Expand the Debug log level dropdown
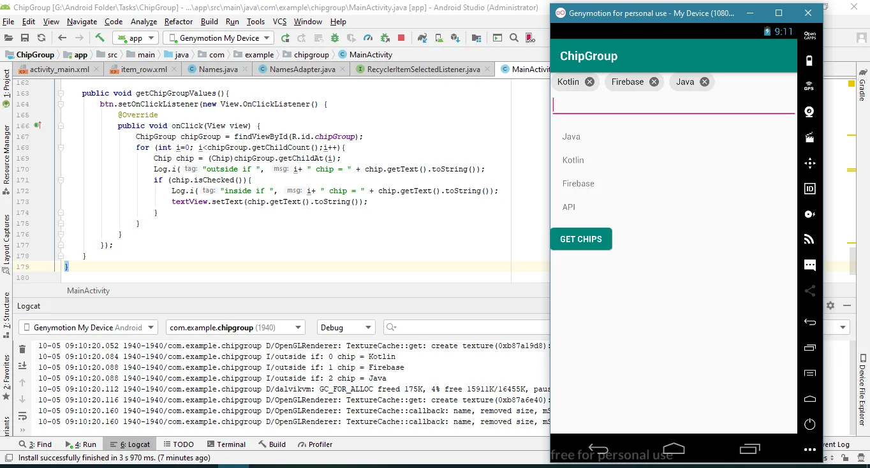The image size is (870, 468). pos(346,328)
